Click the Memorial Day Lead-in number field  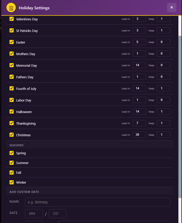(139, 65)
